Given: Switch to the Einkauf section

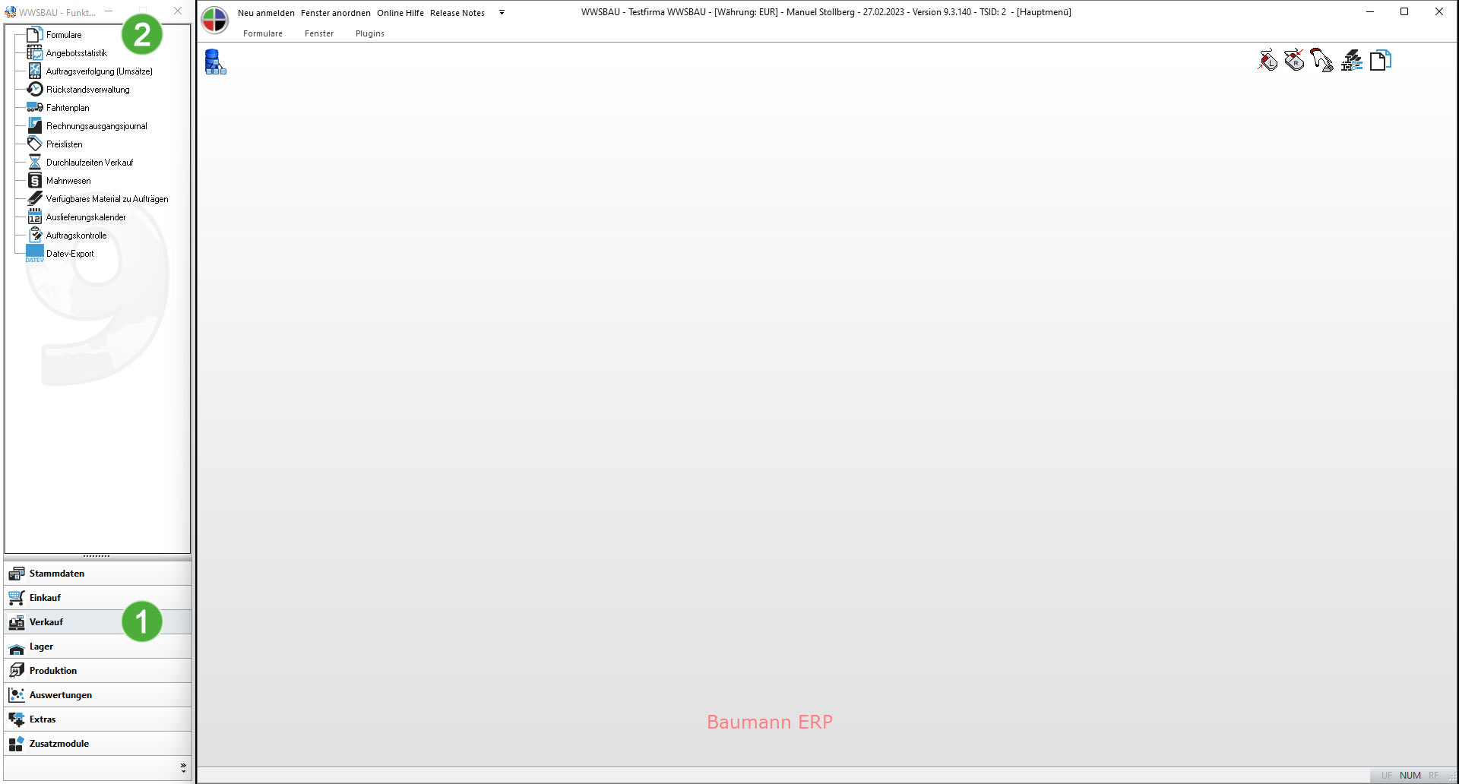Looking at the screenshot, I should (97, 598).
